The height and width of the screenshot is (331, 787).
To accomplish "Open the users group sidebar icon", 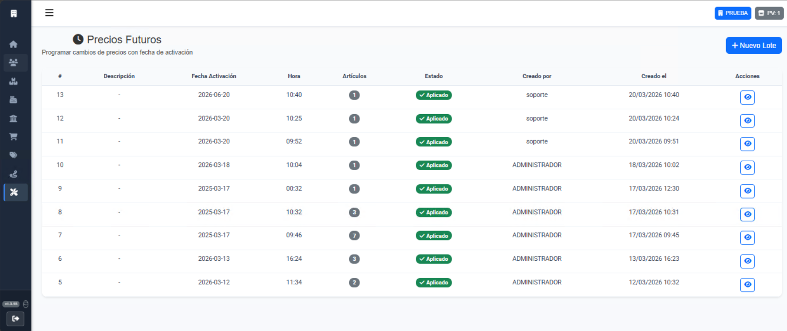I will point(13,63).
